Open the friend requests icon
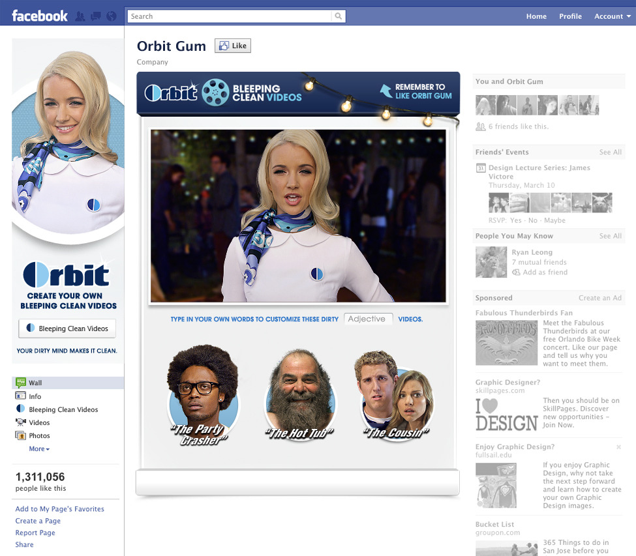 [x=80, y=16]
